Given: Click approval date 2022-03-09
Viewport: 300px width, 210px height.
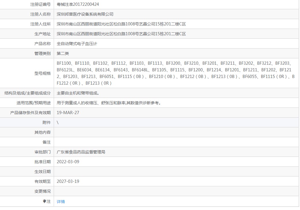Looking at the screenshot, I should coord(68,162).
